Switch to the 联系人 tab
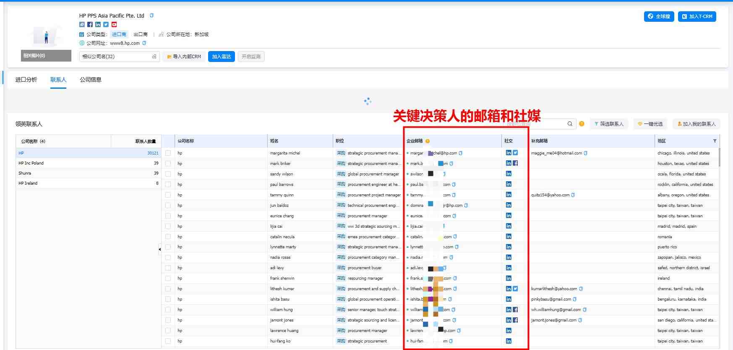This screenshot has width=733, height=350. (58, 80)
